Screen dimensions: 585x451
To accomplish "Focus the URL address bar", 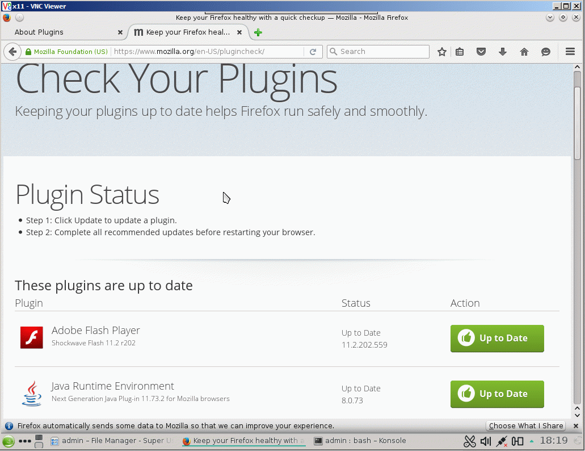I will (209, 52).
